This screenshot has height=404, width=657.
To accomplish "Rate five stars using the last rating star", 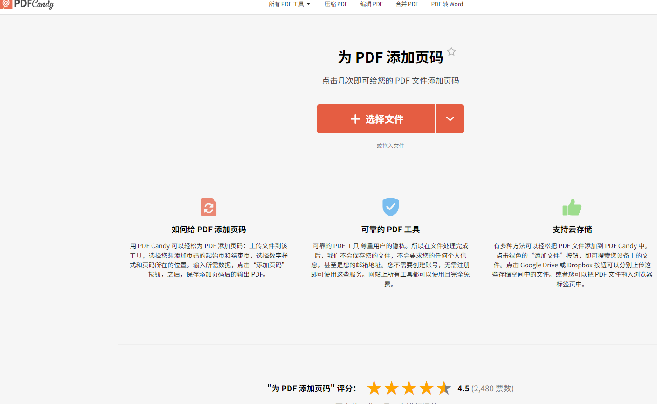I will [444, 388].
